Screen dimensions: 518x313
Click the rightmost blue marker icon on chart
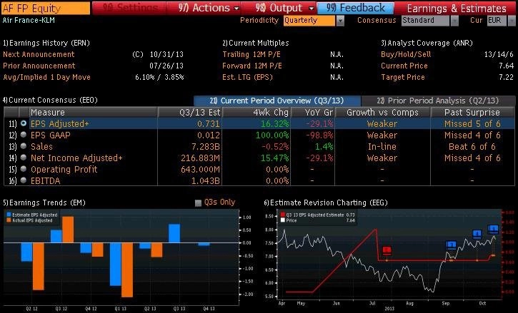coord(493,229)
